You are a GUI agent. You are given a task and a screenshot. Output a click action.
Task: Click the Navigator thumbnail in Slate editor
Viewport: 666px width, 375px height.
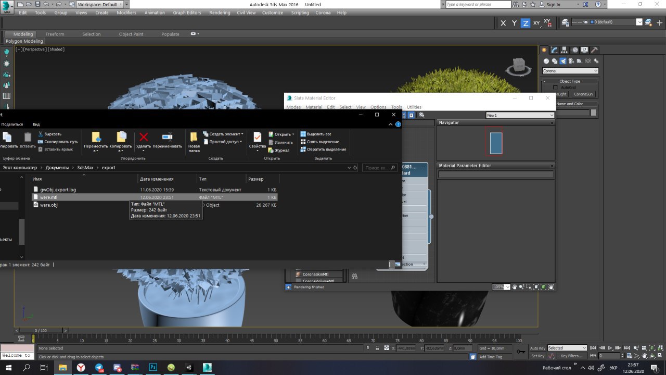[x=496, y=143]
